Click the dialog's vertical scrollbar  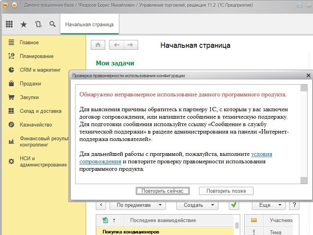click(x=304, y=133)
